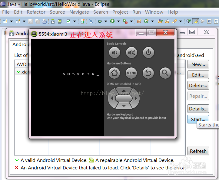
Task: Expand the Lint check dropdown arrow
Action: pyautogui.click(x=75, y=21)
